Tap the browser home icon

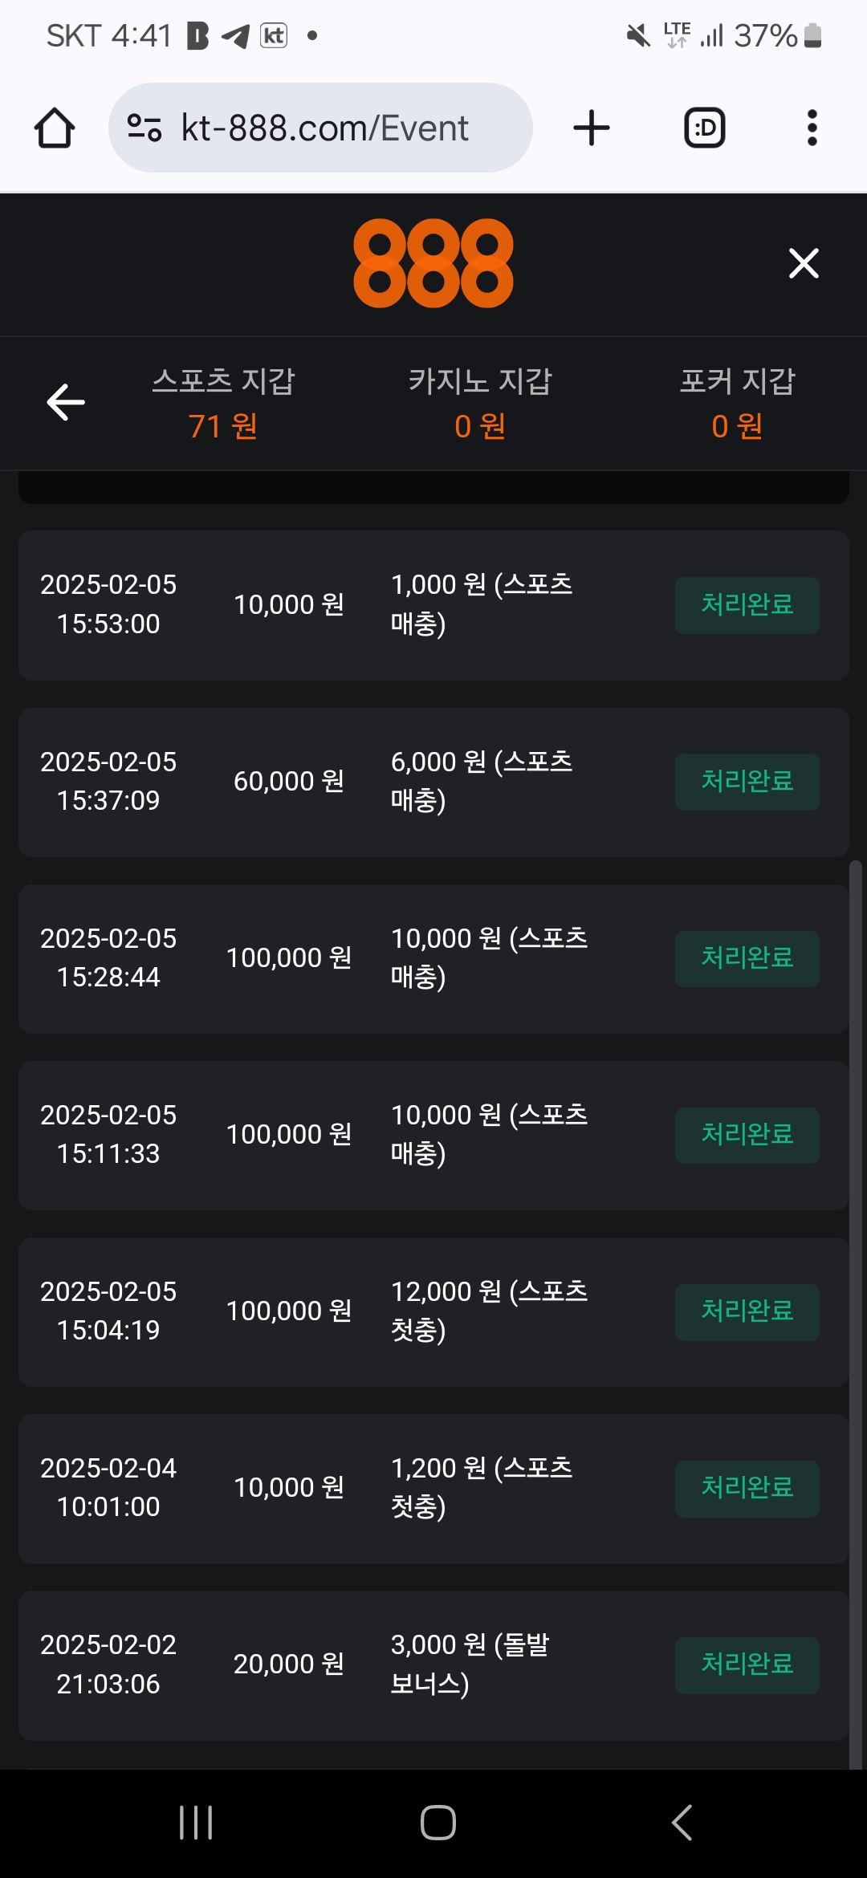click(55, 128)
